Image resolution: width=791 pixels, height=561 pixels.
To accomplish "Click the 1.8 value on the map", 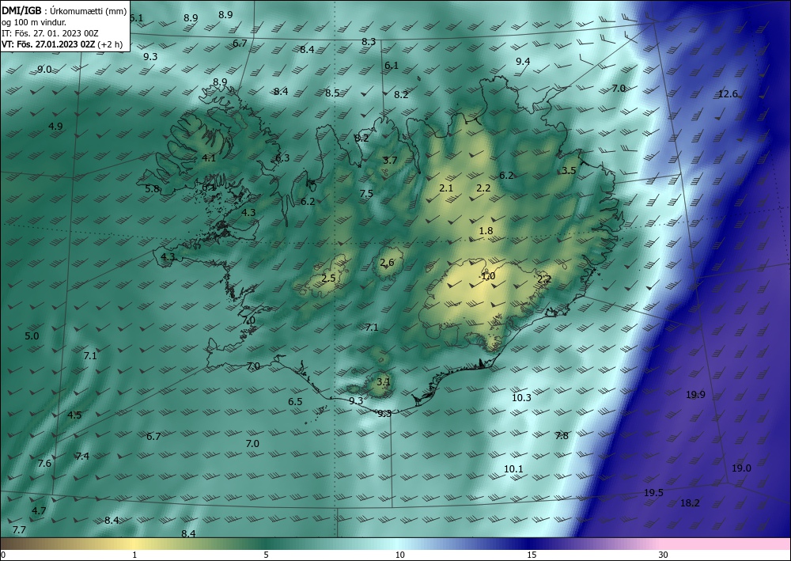I will (486, 230).
